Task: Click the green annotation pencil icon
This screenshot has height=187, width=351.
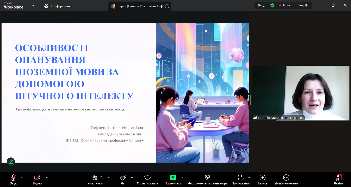Action: pyautogui.click(x=11, y=162)
